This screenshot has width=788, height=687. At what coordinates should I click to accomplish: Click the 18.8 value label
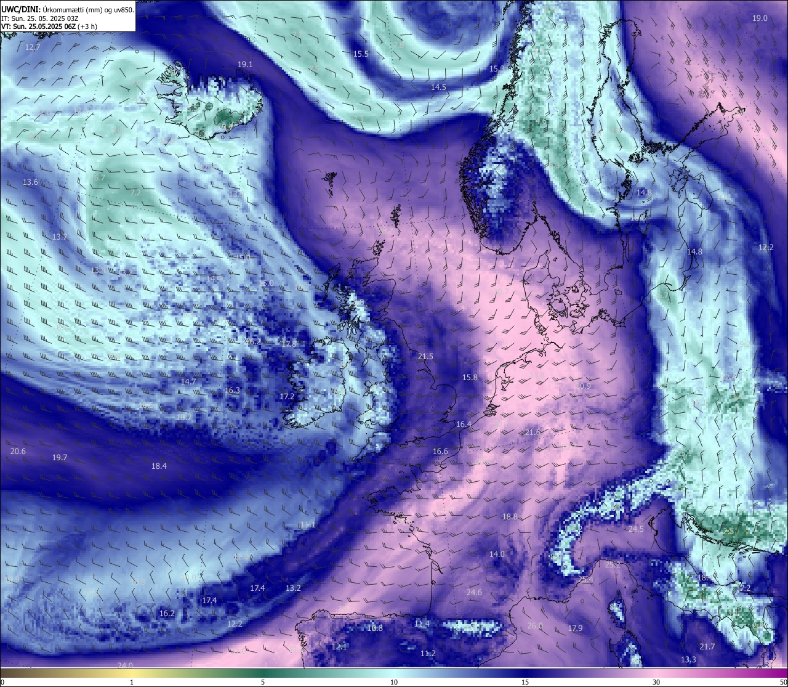point(510,517)
